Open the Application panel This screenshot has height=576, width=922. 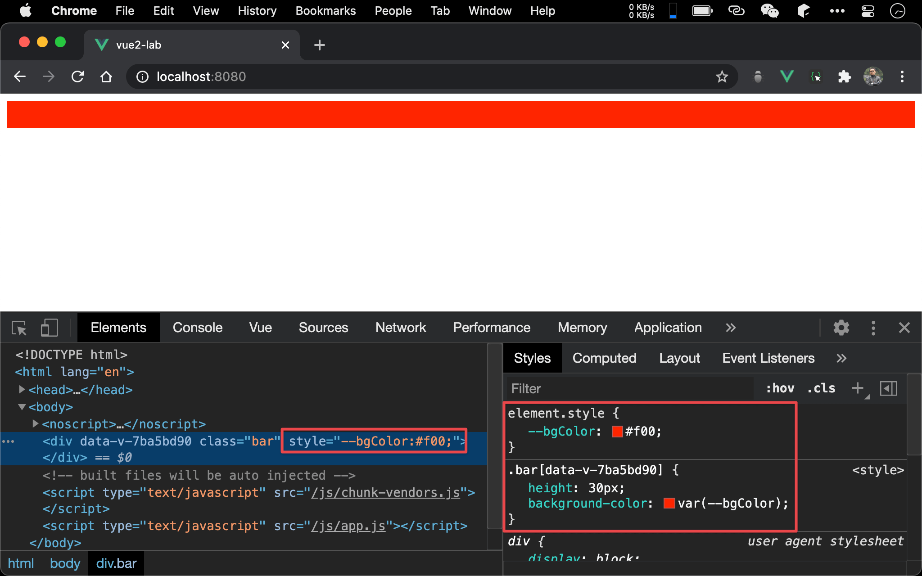pos(668,328)
